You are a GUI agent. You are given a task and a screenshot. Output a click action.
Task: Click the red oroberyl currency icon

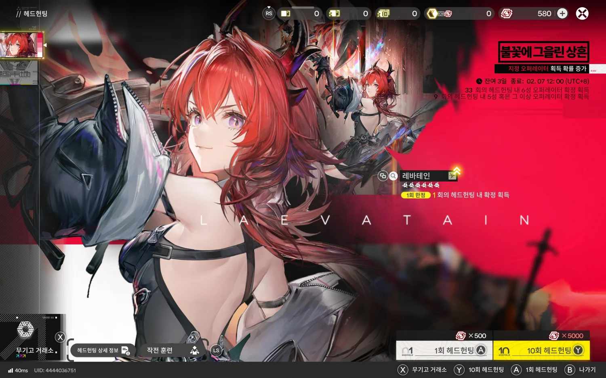(x=506, y=14)
